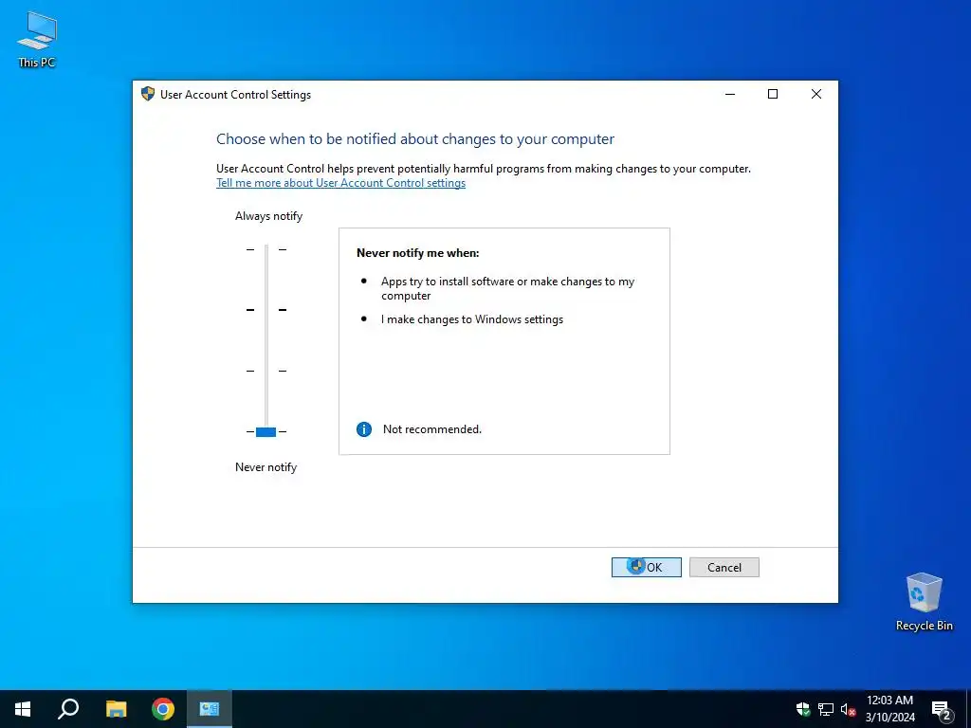Cancel the User Account Control changes
The width and height of the screenshot is (971, 728).
pyautogui.click(x=724, y=567)
